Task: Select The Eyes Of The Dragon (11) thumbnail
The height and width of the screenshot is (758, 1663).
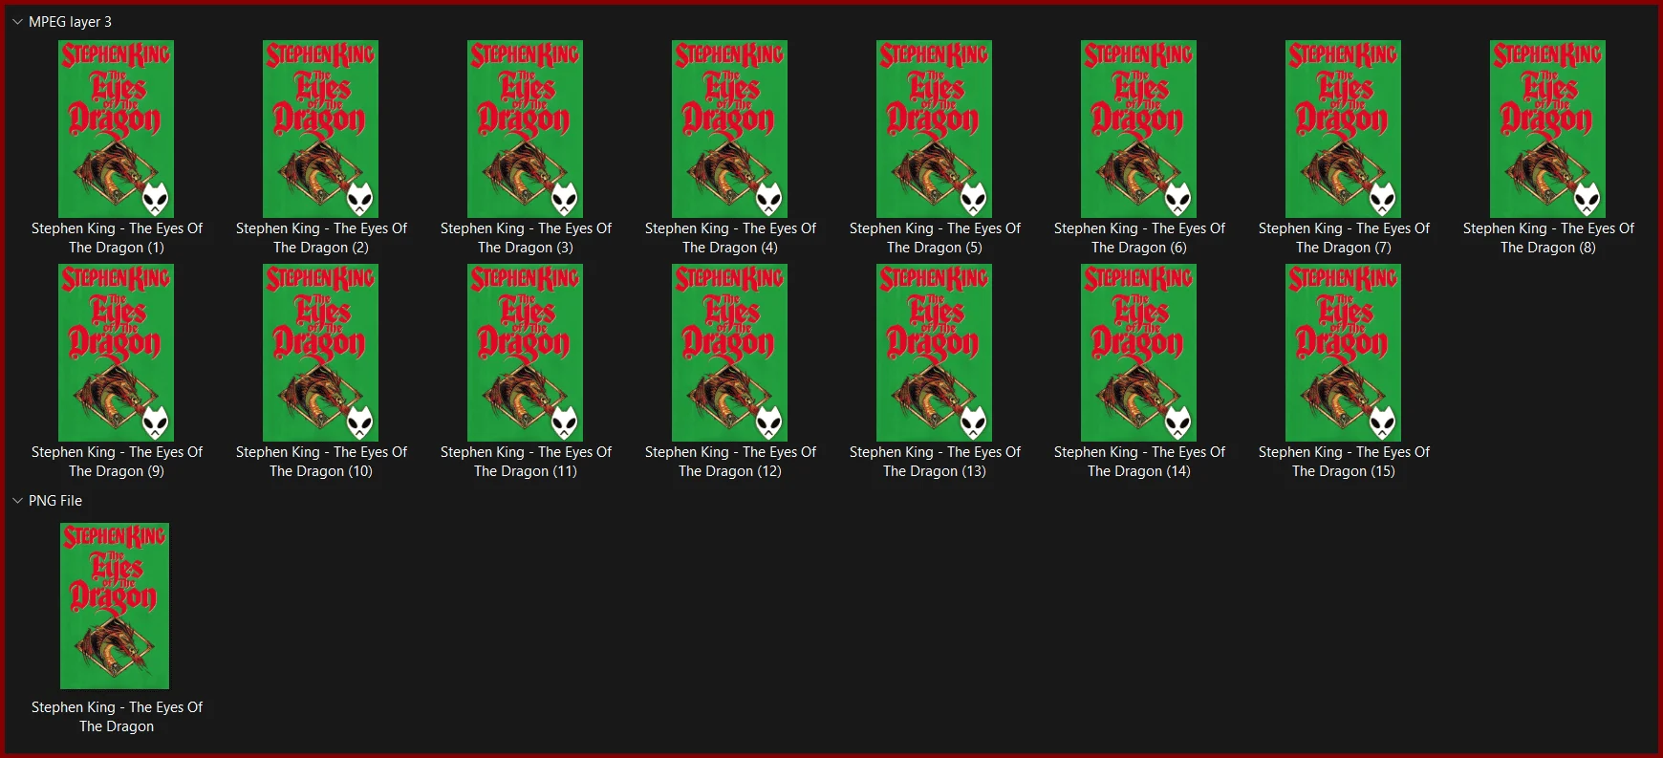Action: click(x=525, y=353)
